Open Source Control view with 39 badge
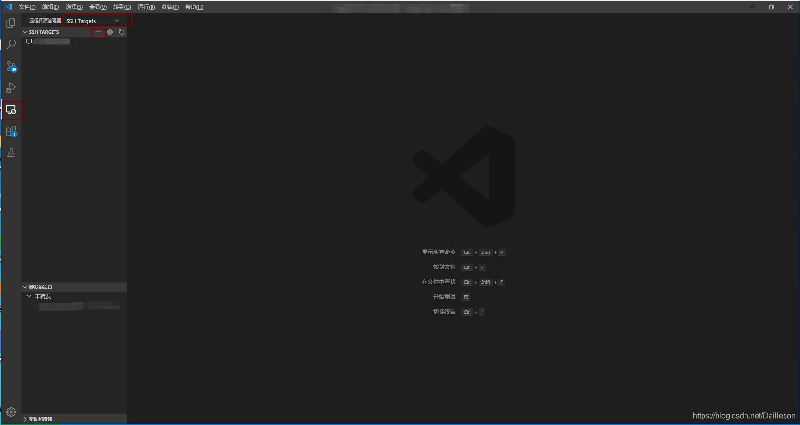Viewport: 800px width, 425px height. (11, 66)
